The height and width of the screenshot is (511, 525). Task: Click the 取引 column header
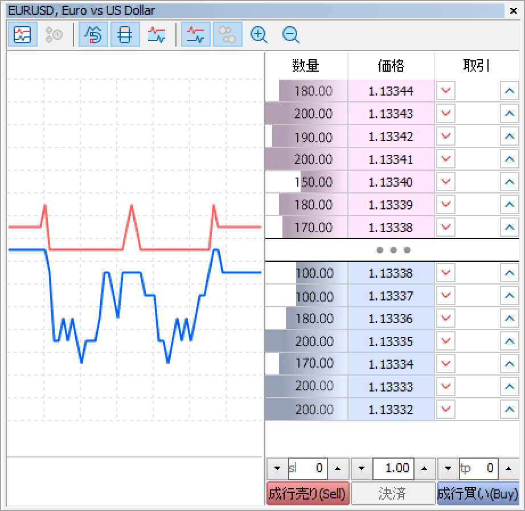[477, 65]
